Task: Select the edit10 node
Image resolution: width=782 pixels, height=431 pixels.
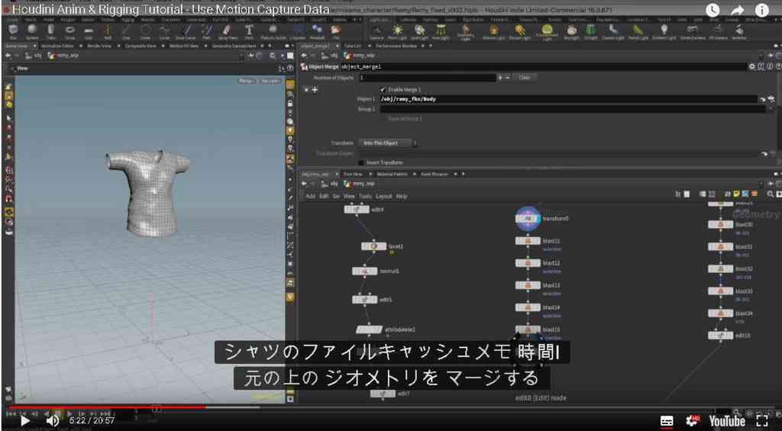Action: point(721,336)
